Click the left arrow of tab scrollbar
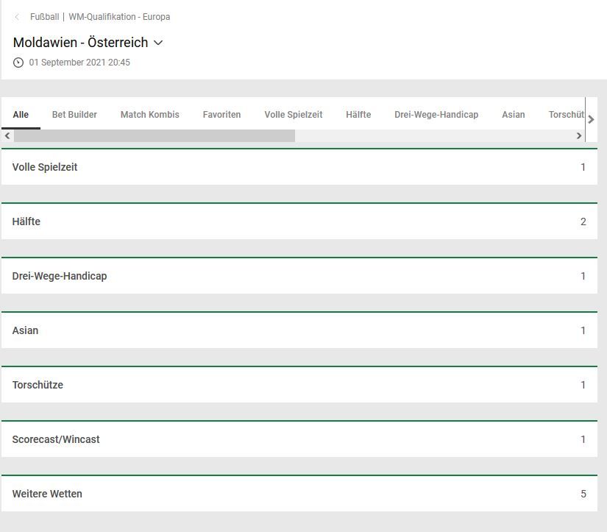 pyautogui.click(x=7, y=136)
